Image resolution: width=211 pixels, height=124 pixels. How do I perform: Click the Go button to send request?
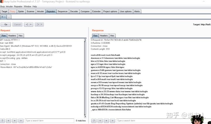click(6, 25)
